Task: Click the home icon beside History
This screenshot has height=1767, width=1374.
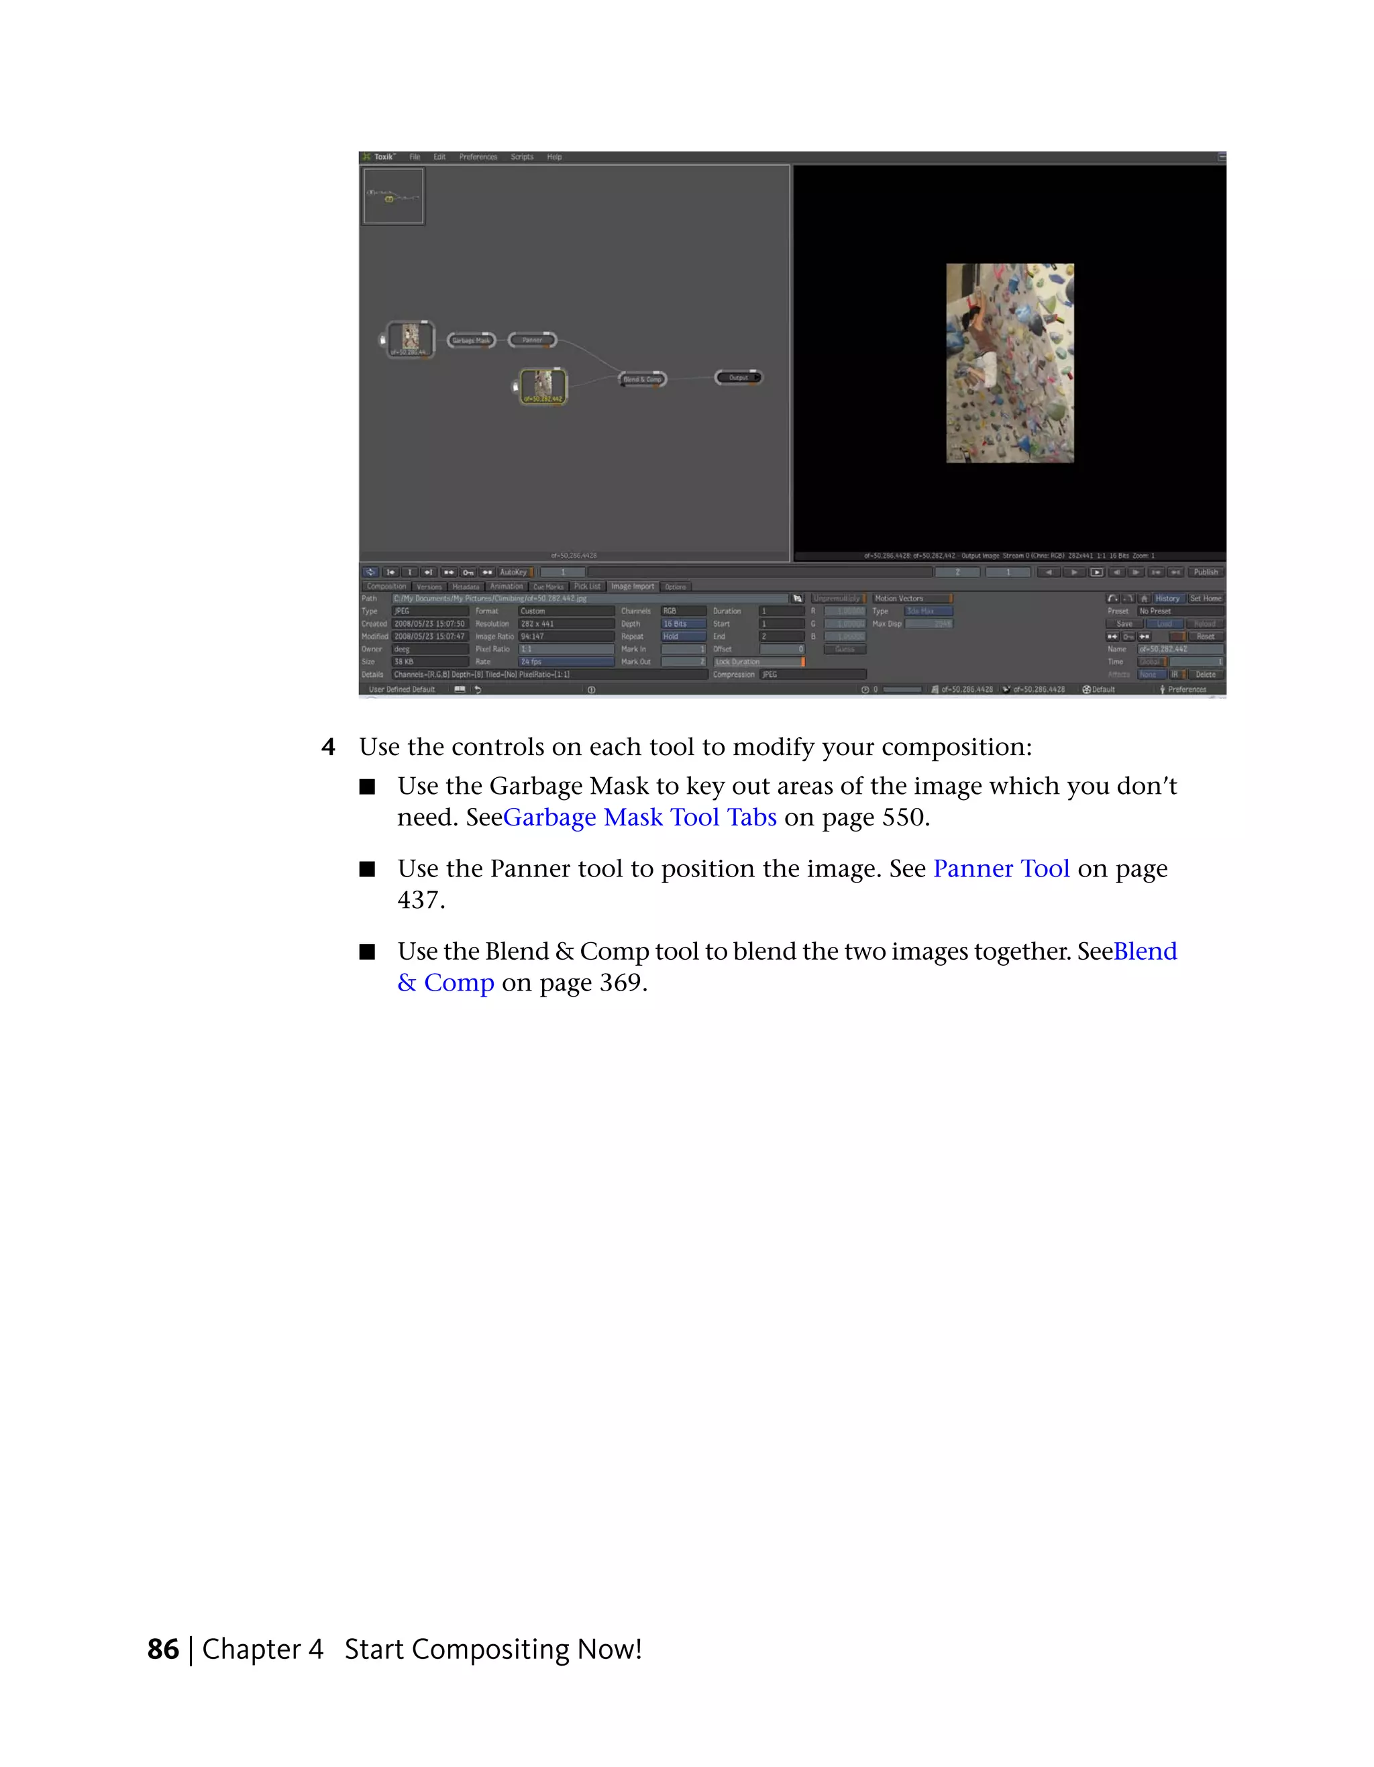Action: (x=1145, y=599)
